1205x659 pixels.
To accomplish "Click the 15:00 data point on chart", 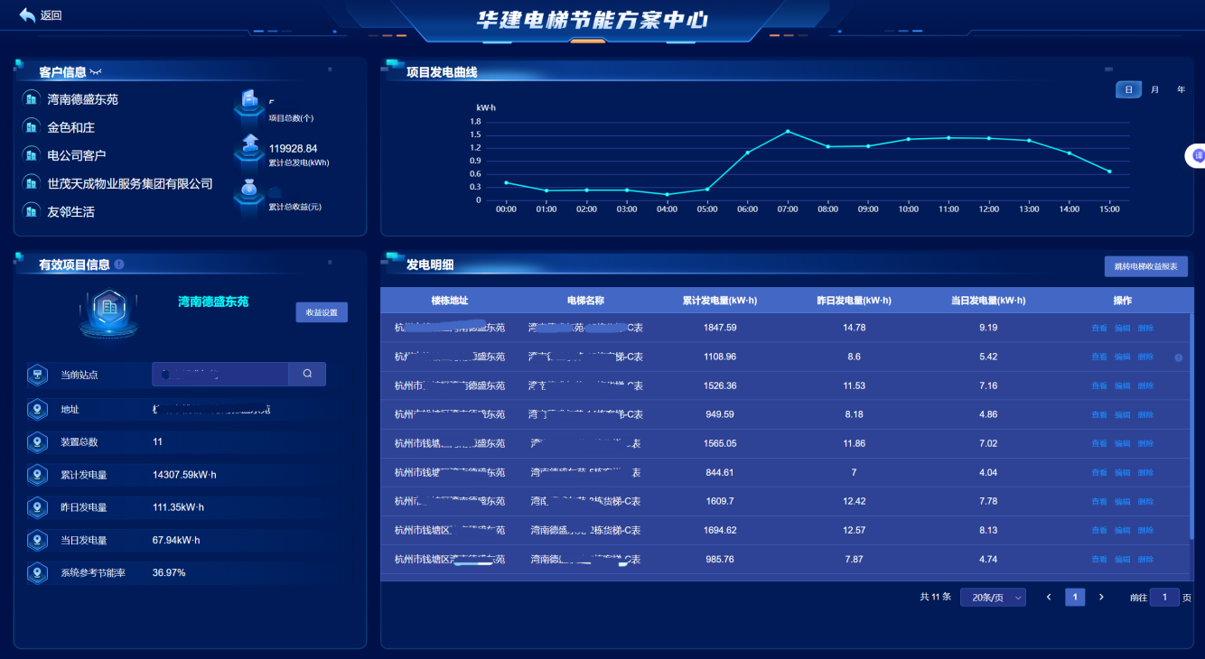I will [1109, 171].
